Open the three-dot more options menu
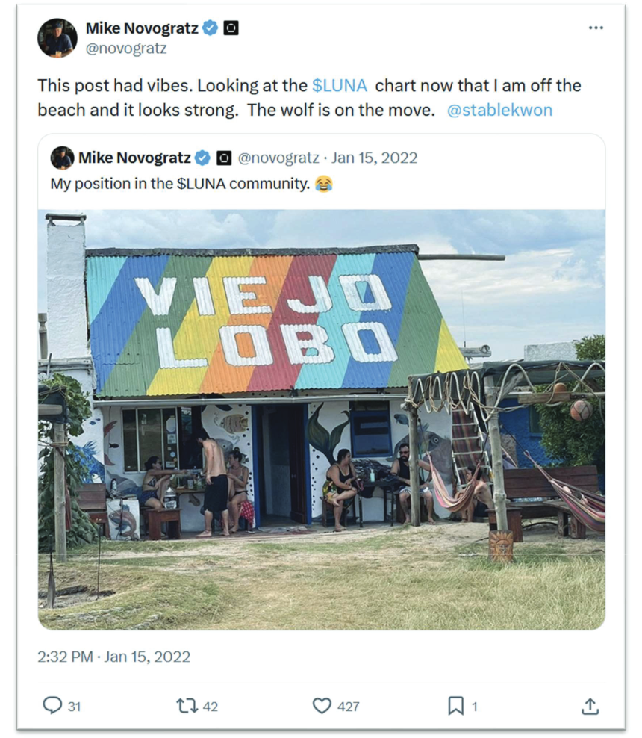Image resolution: width=642 pixels, height=738 pixels. (x=596, y=28)
